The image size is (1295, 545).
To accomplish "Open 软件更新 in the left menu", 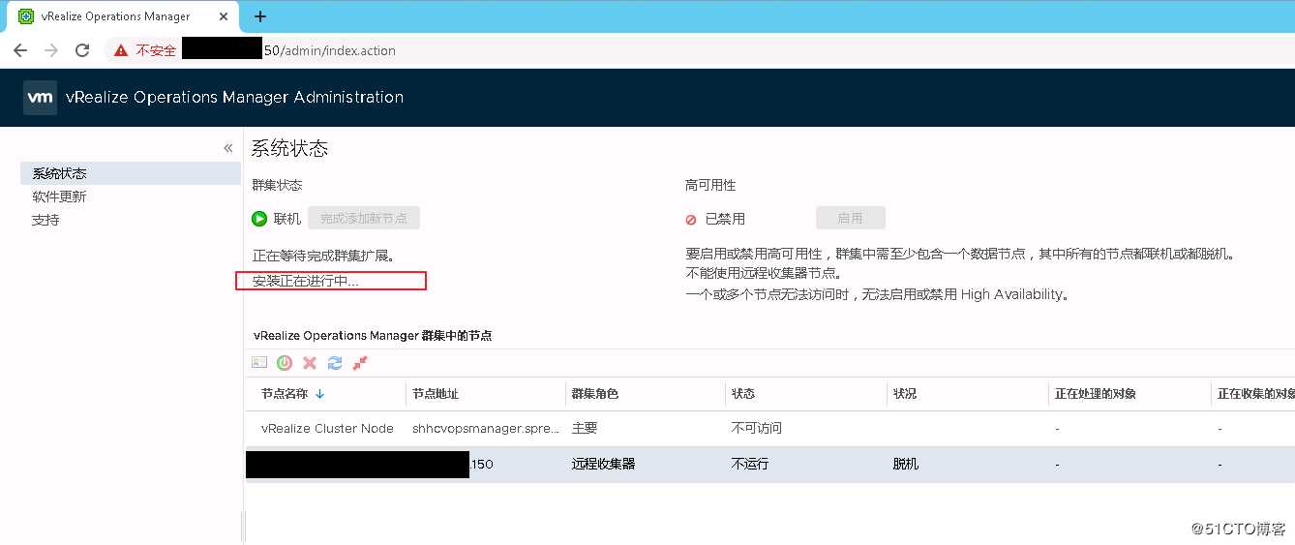I will [59, 197].
